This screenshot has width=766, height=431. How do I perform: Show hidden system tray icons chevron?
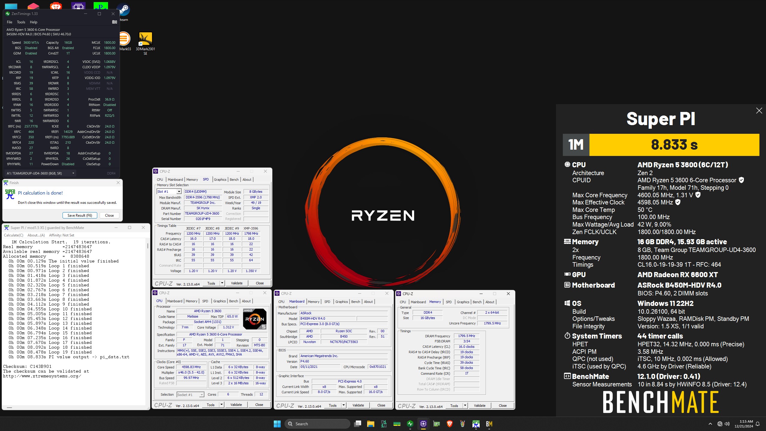(x=710, y=424)
